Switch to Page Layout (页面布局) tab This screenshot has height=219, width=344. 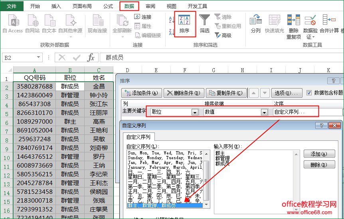pyautogui.click(x=82, y=6)
